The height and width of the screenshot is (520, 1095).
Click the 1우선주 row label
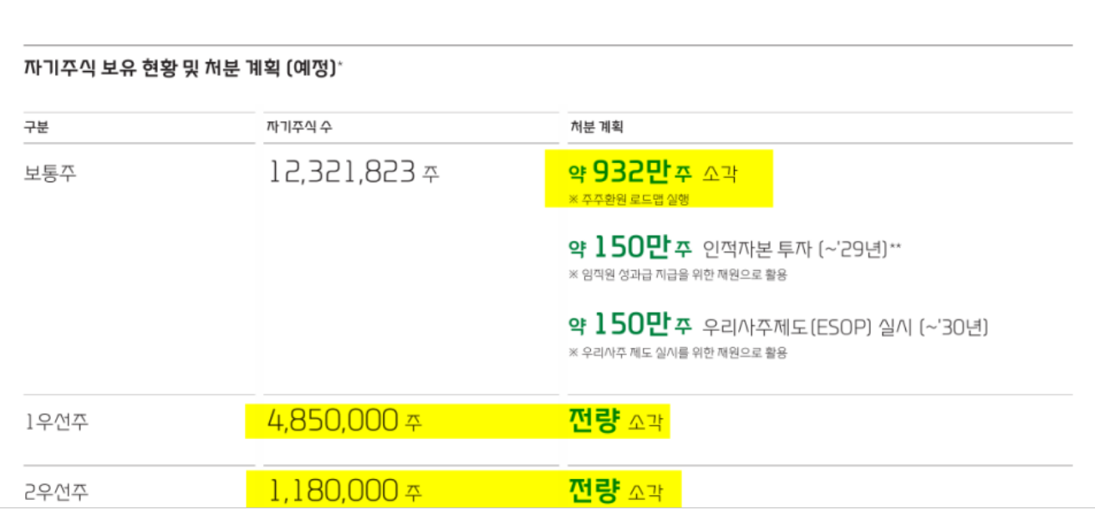point(55,422)
